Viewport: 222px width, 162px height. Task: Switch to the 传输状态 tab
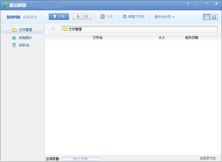[30, 17]
